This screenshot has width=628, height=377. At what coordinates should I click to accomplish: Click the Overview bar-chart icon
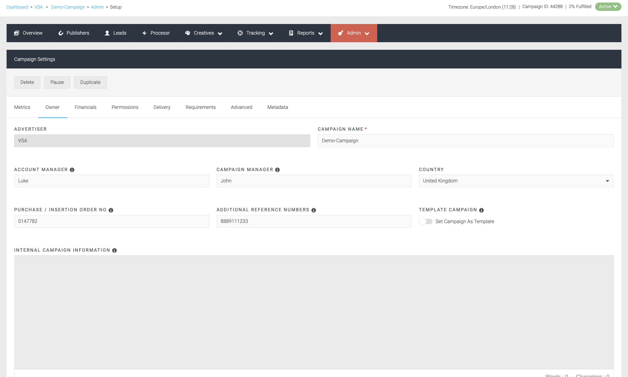click(16, 33)
